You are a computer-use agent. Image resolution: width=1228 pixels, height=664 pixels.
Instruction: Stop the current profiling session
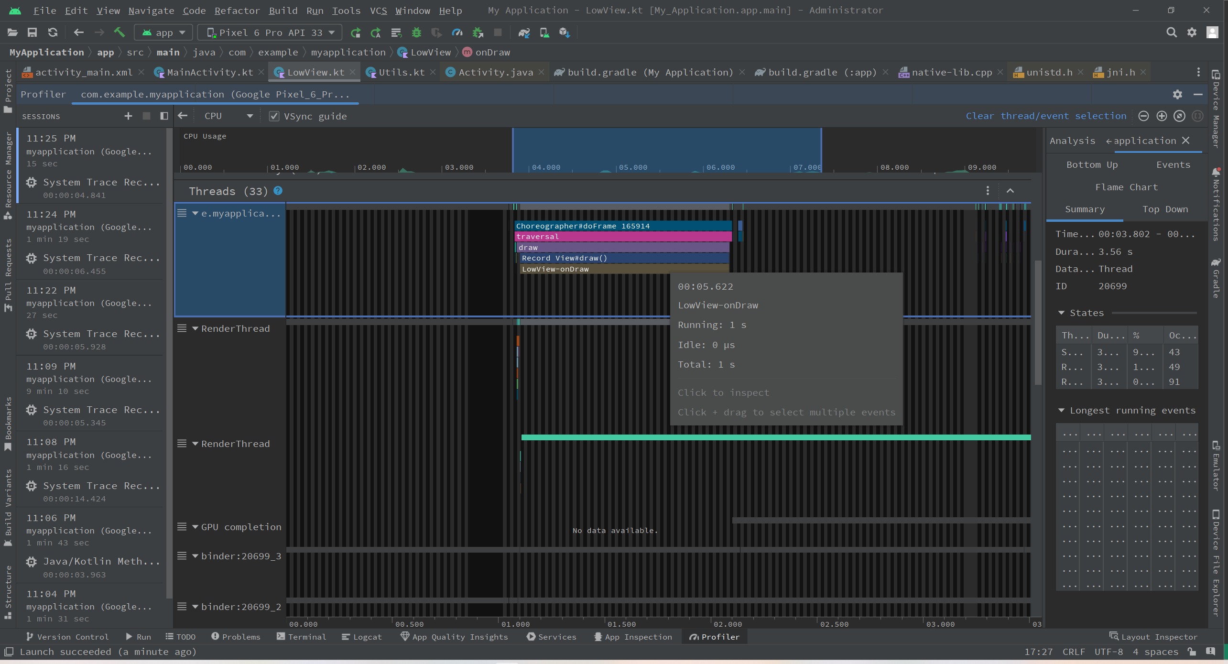tap(147, 116)
